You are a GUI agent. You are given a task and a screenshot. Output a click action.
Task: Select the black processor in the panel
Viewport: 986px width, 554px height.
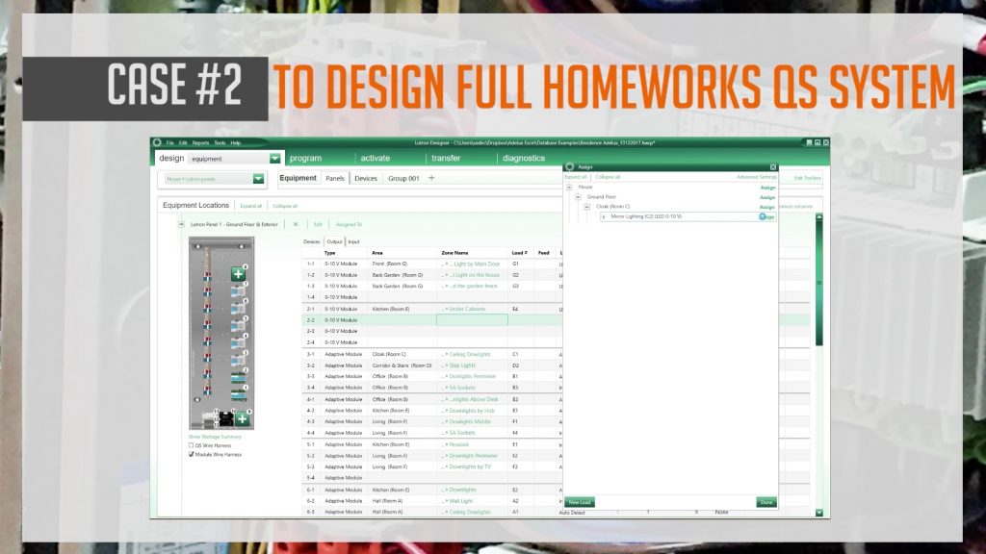click(x=225, y=418)
